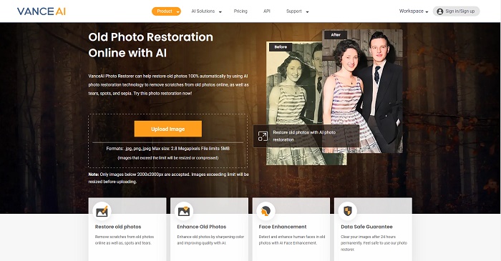
Task: Click the 'After' label tag
Action: coord(336,35)
